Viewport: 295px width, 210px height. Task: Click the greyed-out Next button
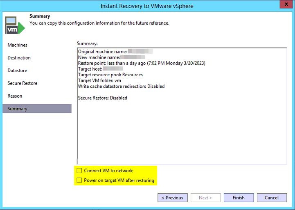(x=205, y=198)
